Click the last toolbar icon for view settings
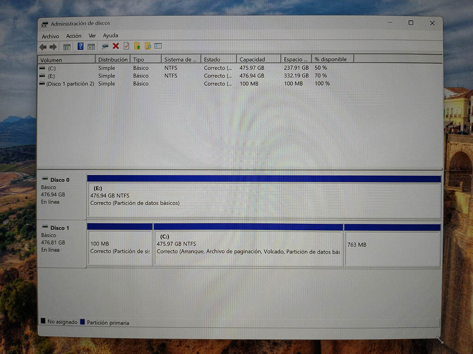 (x=158, y=46)
